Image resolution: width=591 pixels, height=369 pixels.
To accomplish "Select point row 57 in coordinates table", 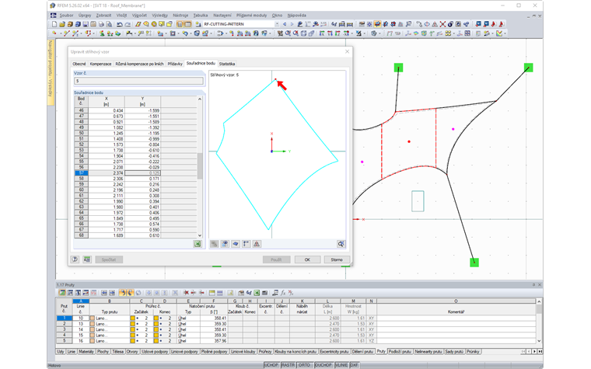I will click(x=81, y=172).
